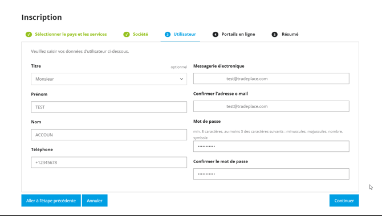The width and height of the screenshot is (382, 216).
Task: Click the Continuer button
Action: click(x=344, y=201)
